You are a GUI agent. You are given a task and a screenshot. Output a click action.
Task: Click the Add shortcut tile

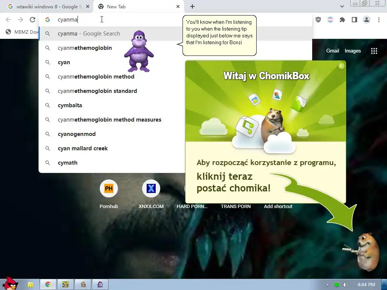[278, 207]
